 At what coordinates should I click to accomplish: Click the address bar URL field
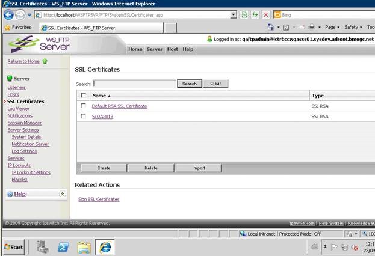point(133,15)
